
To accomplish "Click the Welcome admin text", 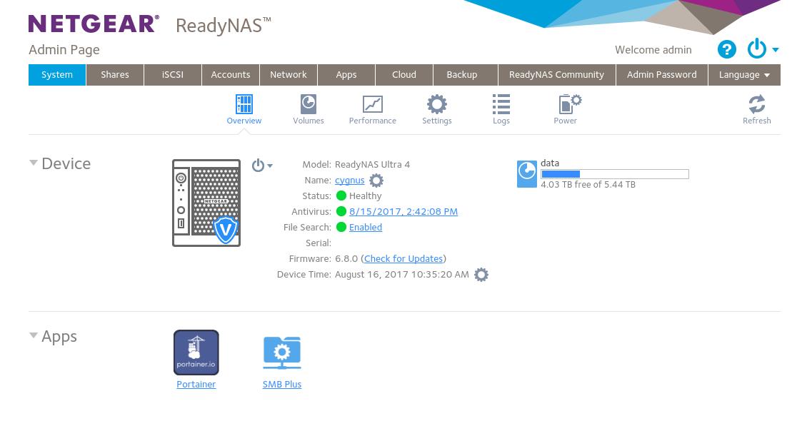I will coord(653,50).
